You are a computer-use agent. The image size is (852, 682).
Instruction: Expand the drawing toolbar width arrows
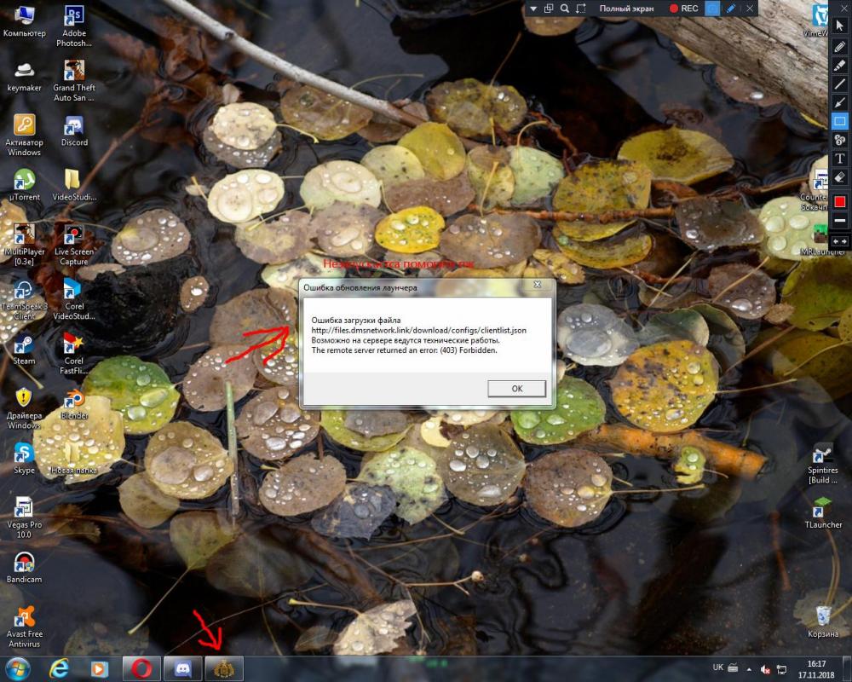tap(839, 241)
